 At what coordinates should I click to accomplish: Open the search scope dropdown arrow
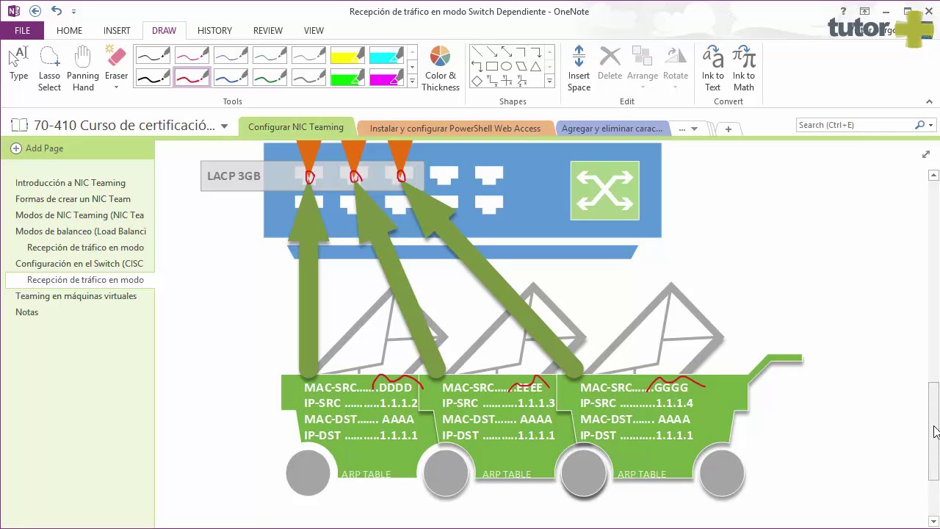[x=930, y=126]
